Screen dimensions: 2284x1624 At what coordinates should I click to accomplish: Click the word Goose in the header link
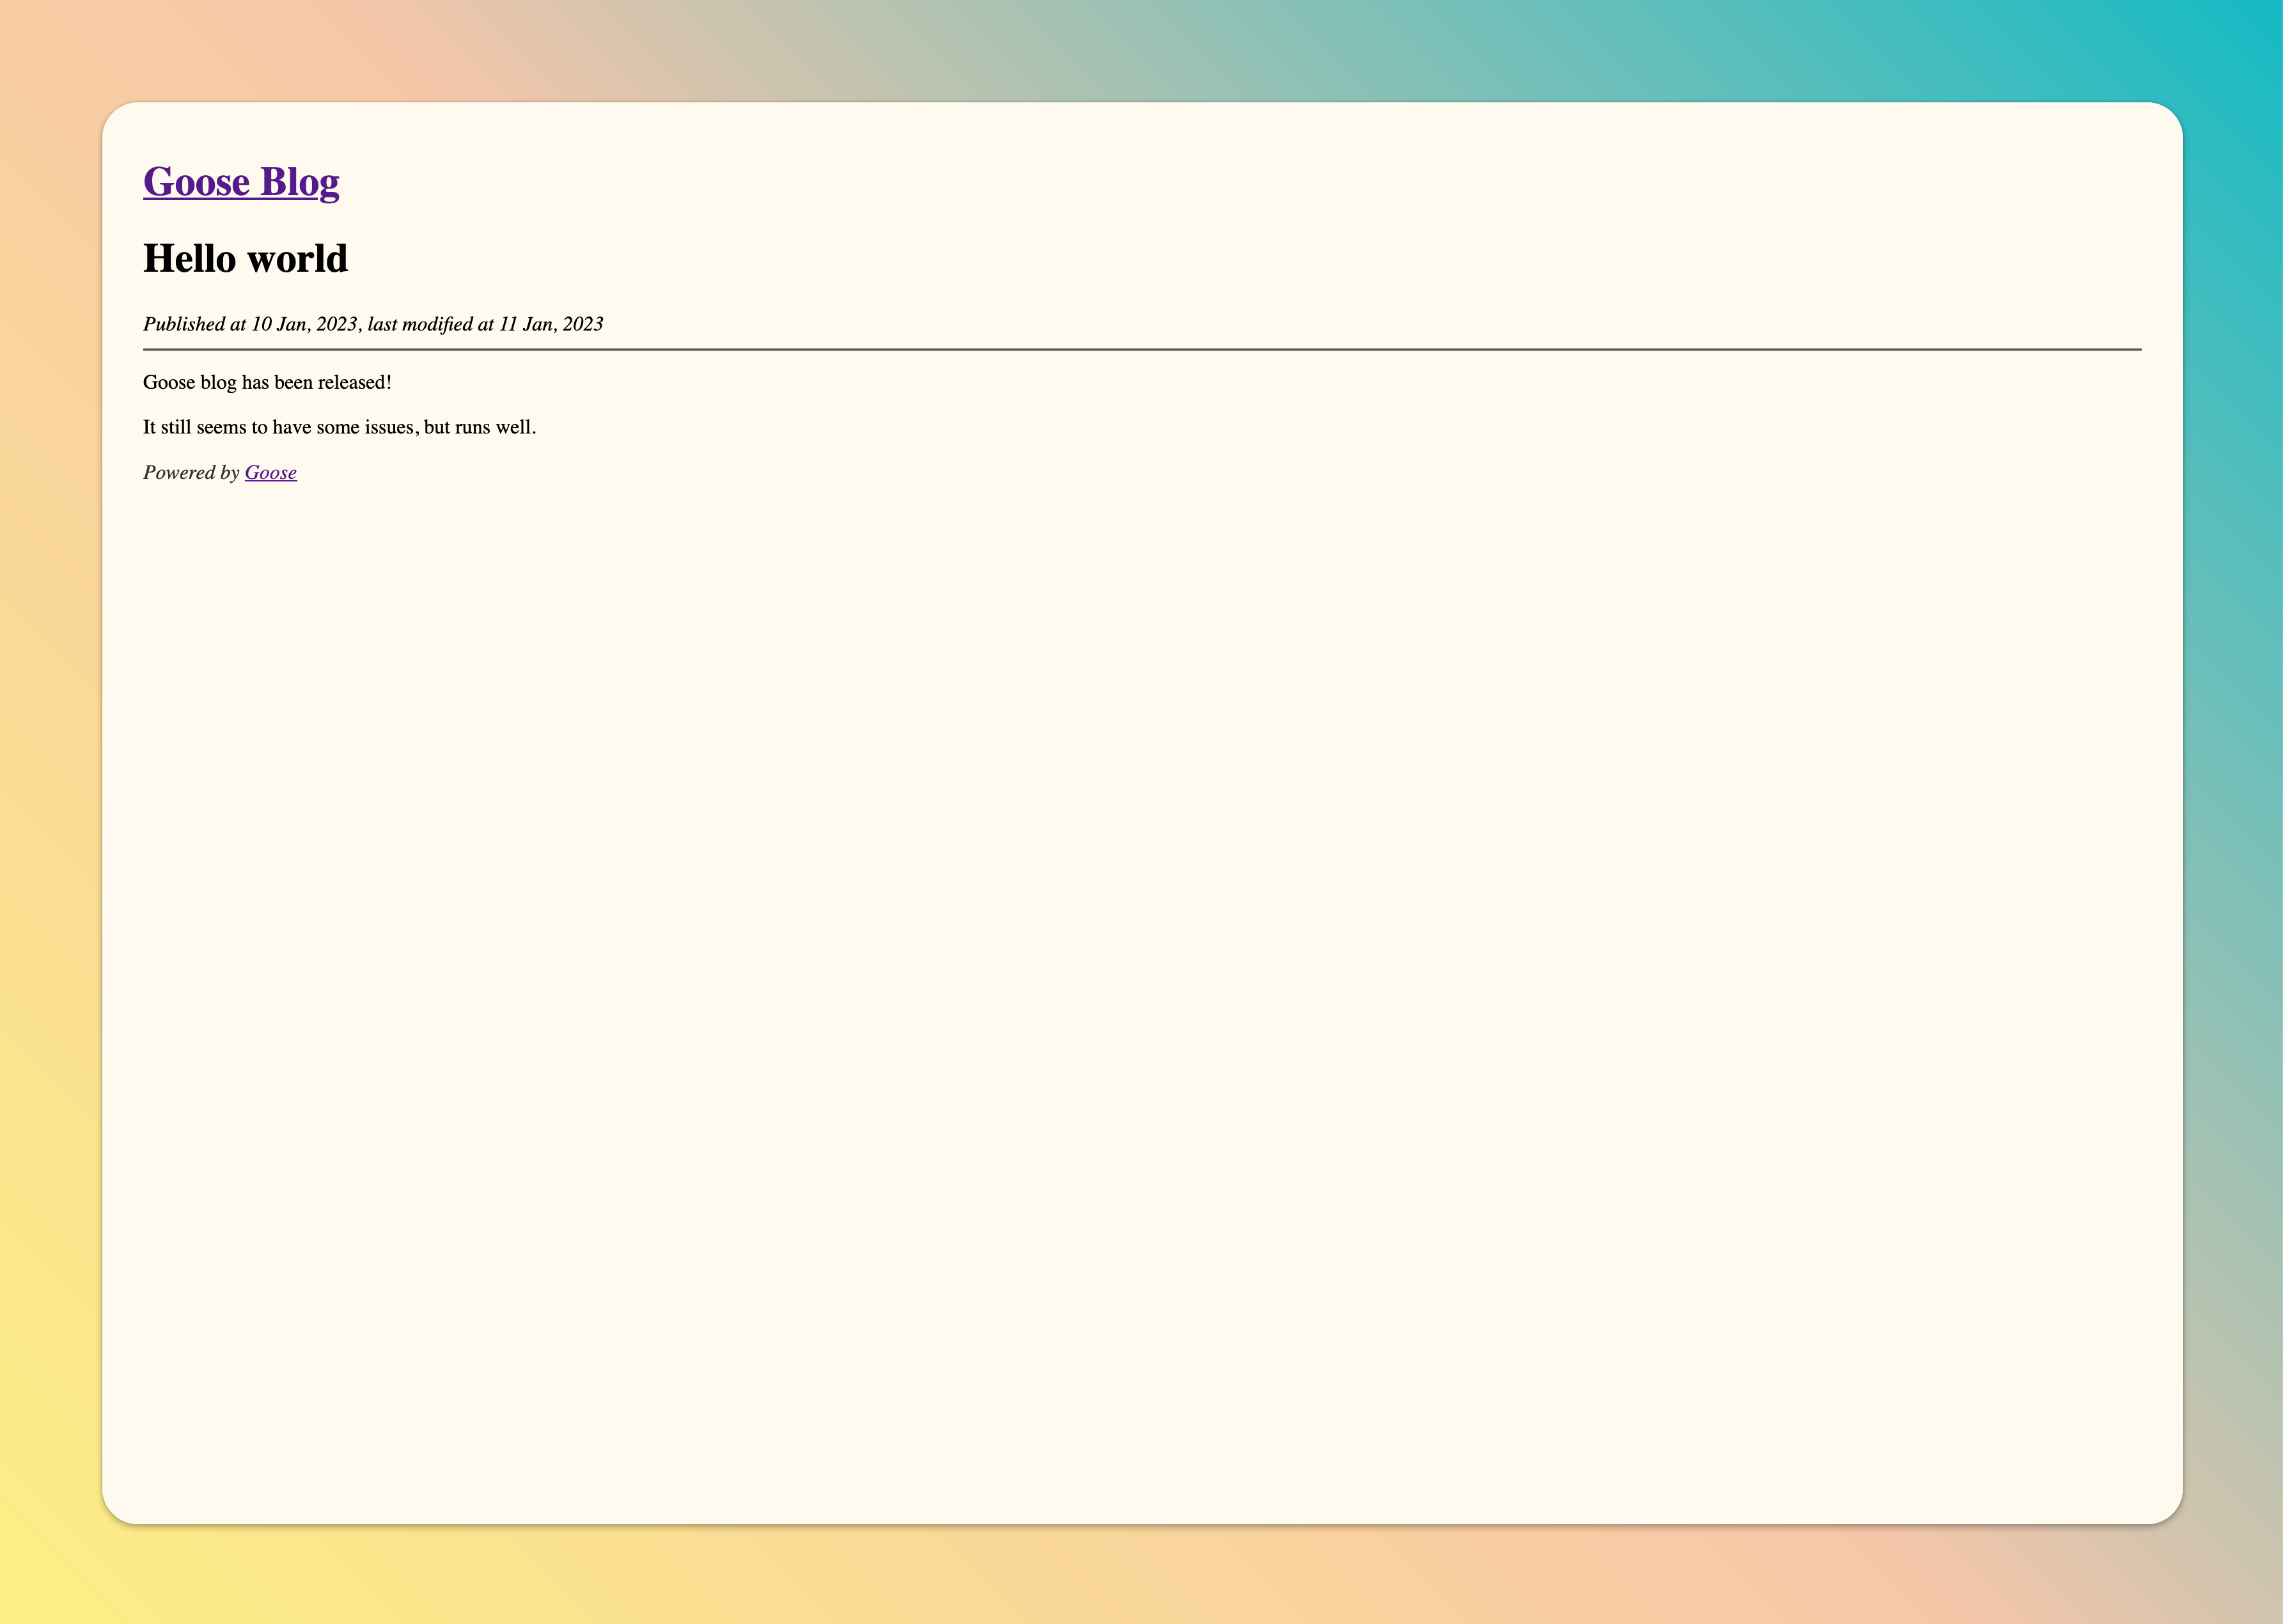(196, 182)
